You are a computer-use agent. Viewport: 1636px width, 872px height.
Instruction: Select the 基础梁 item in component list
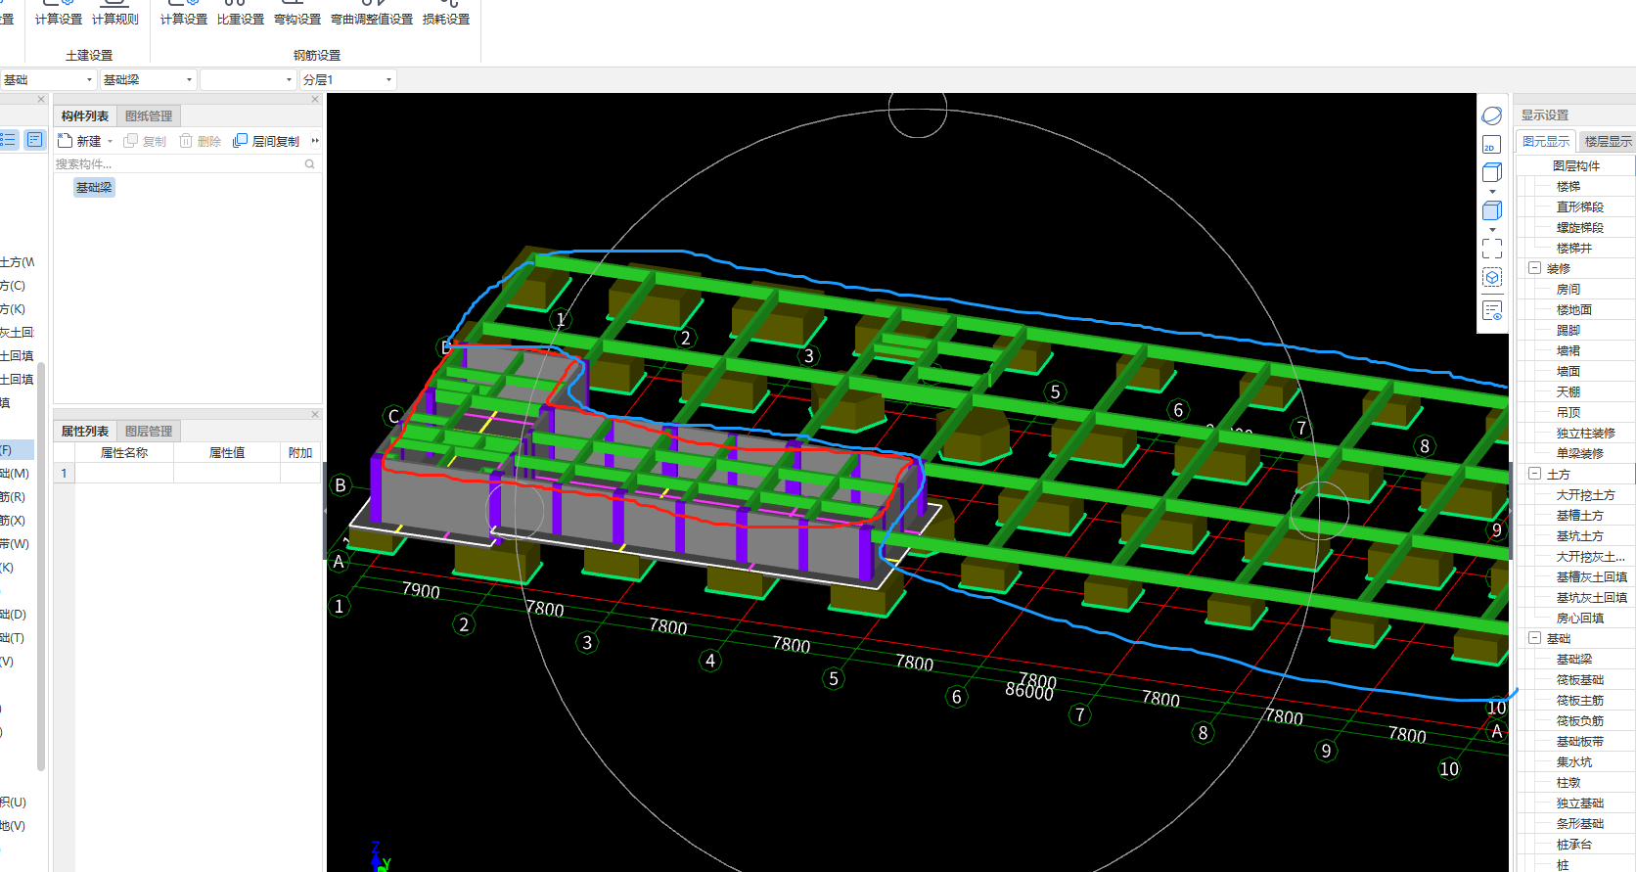point(94,187)
